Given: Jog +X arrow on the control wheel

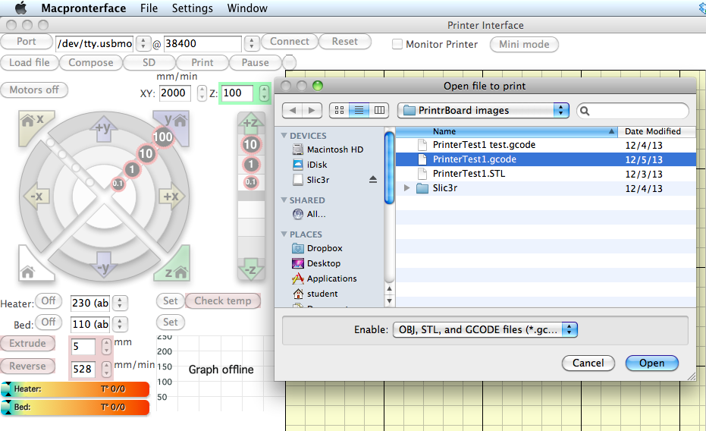Looking at the screenshot, I should click(171, 197).
